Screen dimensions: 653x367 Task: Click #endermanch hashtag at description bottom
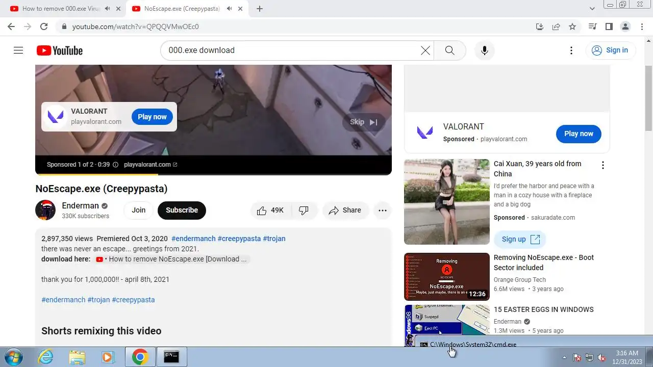click(x=63, y=300)
